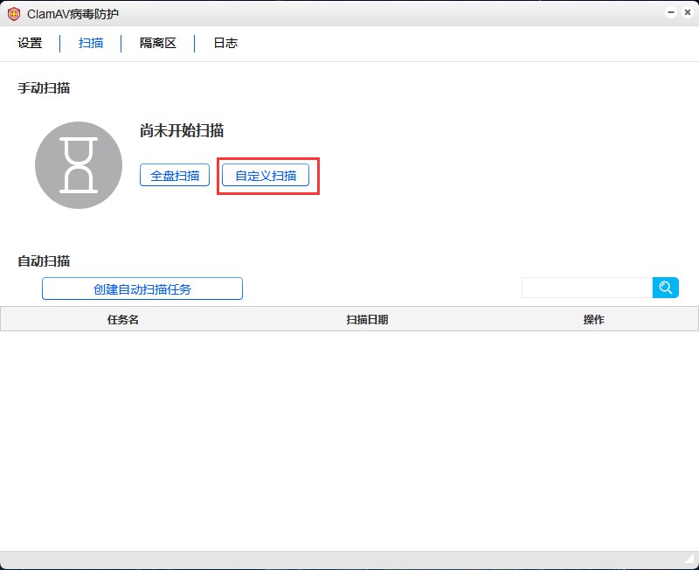Start a full scan with 全盘扫描
The width and height of the screenshot is (699, 570).
[x=175, y=175]
